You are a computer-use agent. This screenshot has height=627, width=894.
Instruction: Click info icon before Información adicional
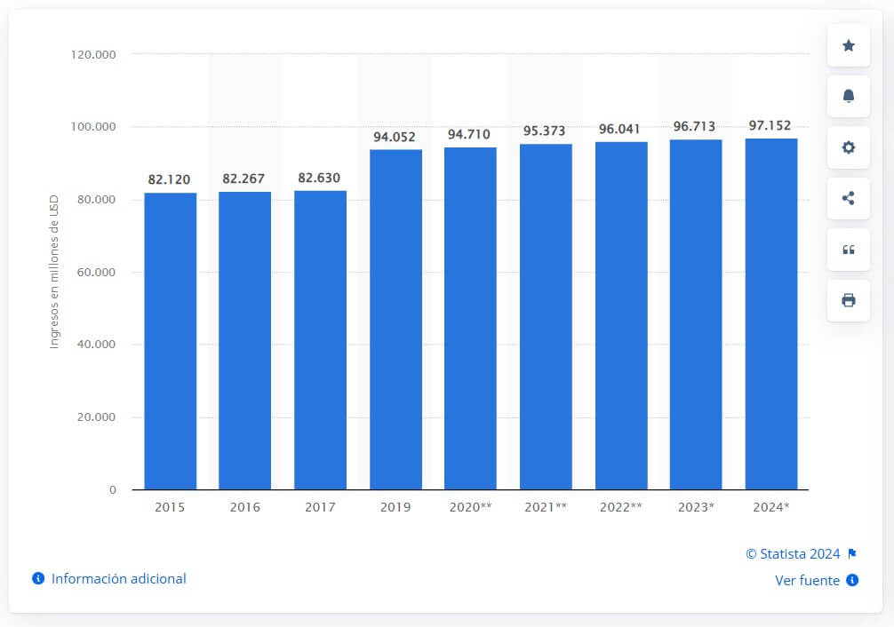pyautogui.click(x=38, y=578)
